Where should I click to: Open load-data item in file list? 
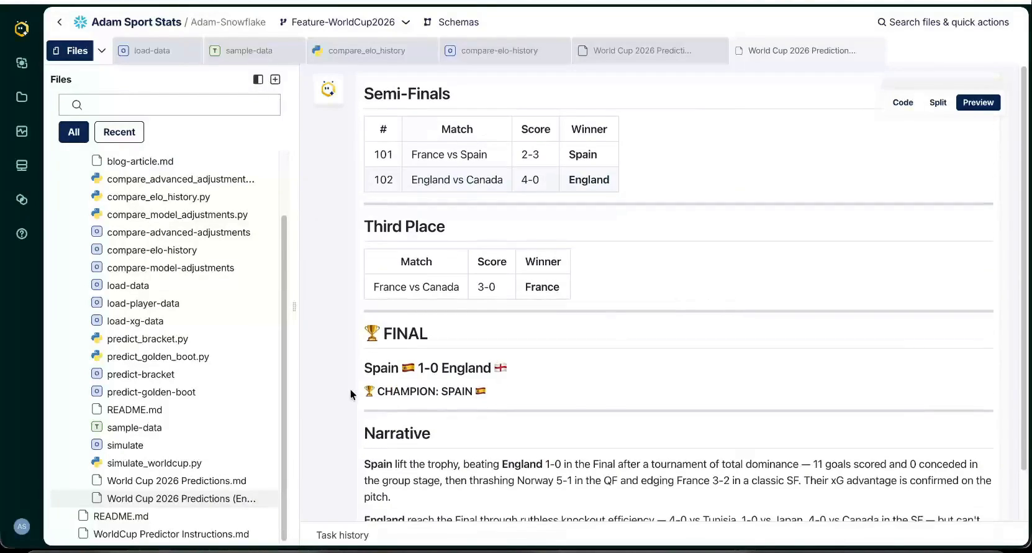(128, 285)
